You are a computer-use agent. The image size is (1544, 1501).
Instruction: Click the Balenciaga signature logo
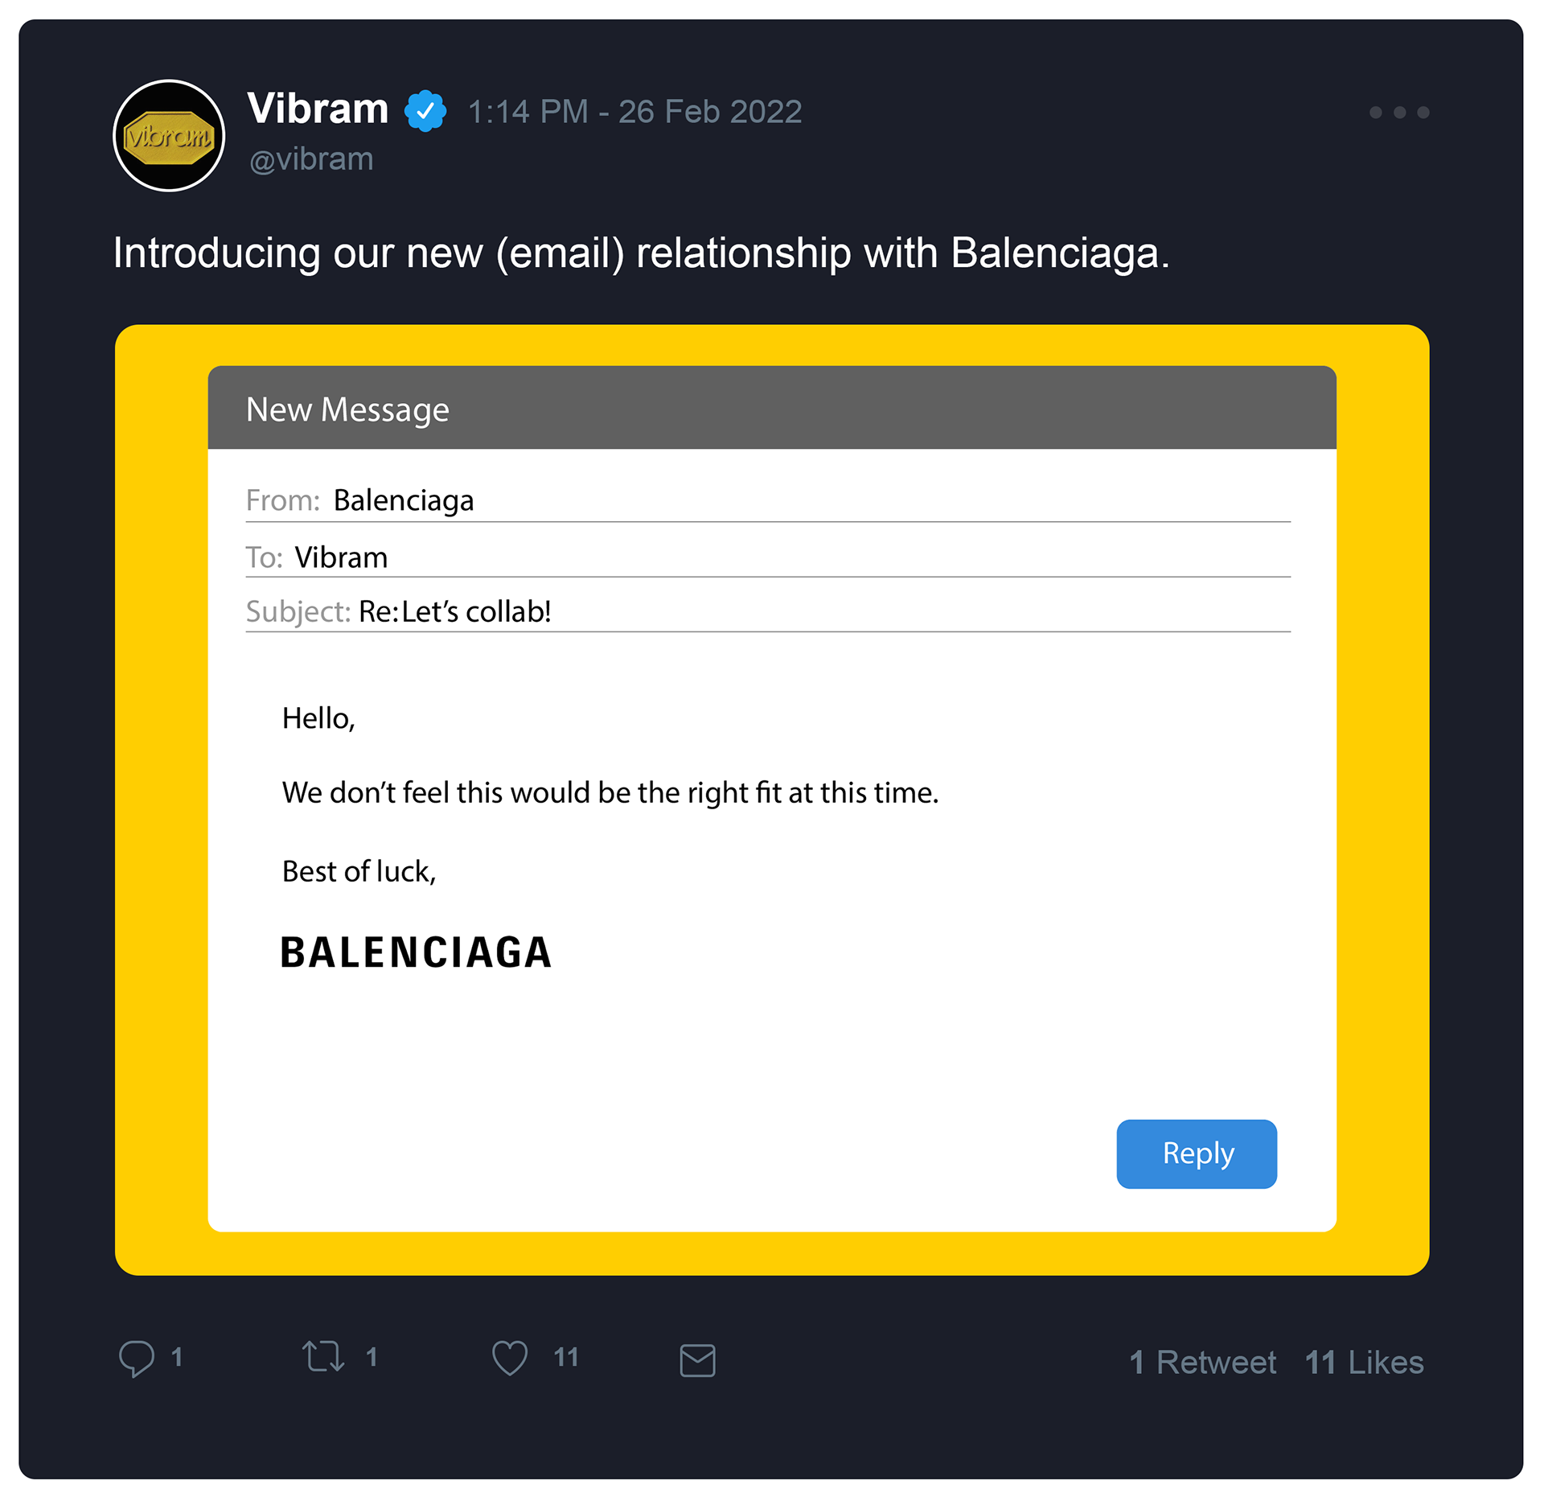(x=416, y=952)
